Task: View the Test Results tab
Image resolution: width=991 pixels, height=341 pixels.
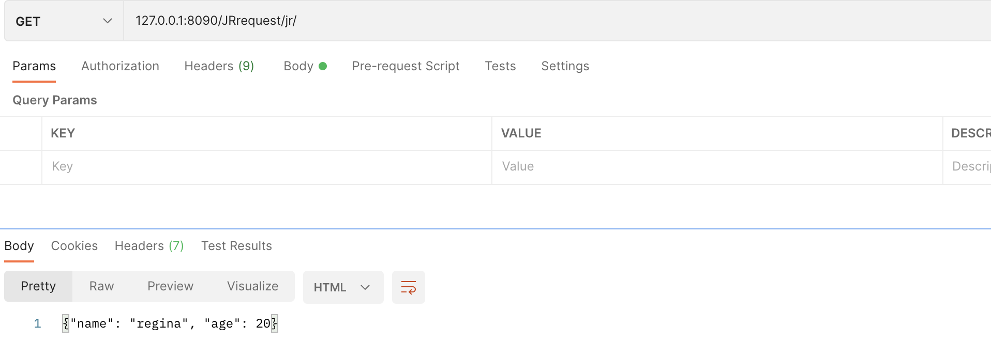Action: point(236,246)
